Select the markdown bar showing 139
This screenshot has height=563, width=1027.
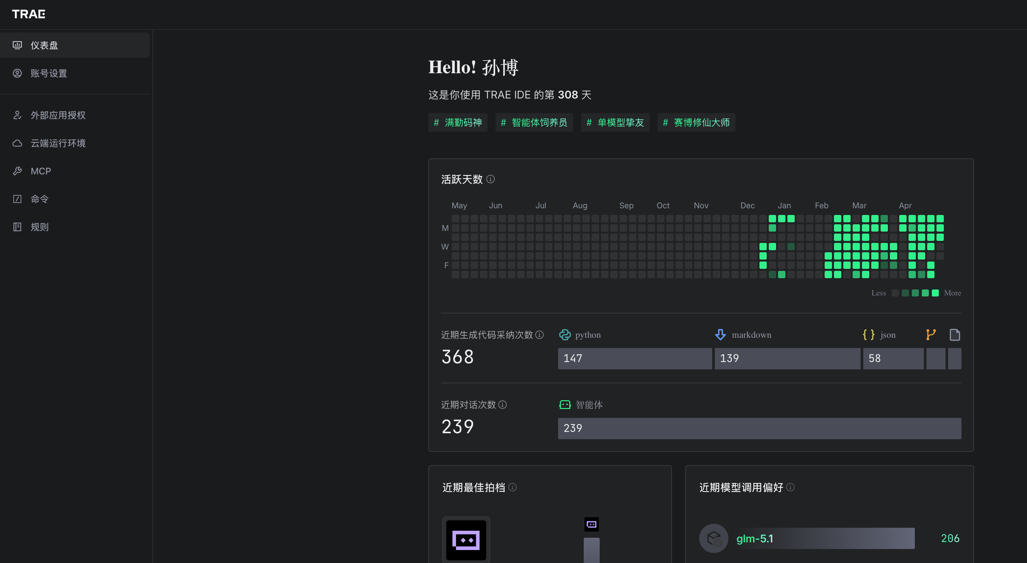tap(787, 358)
